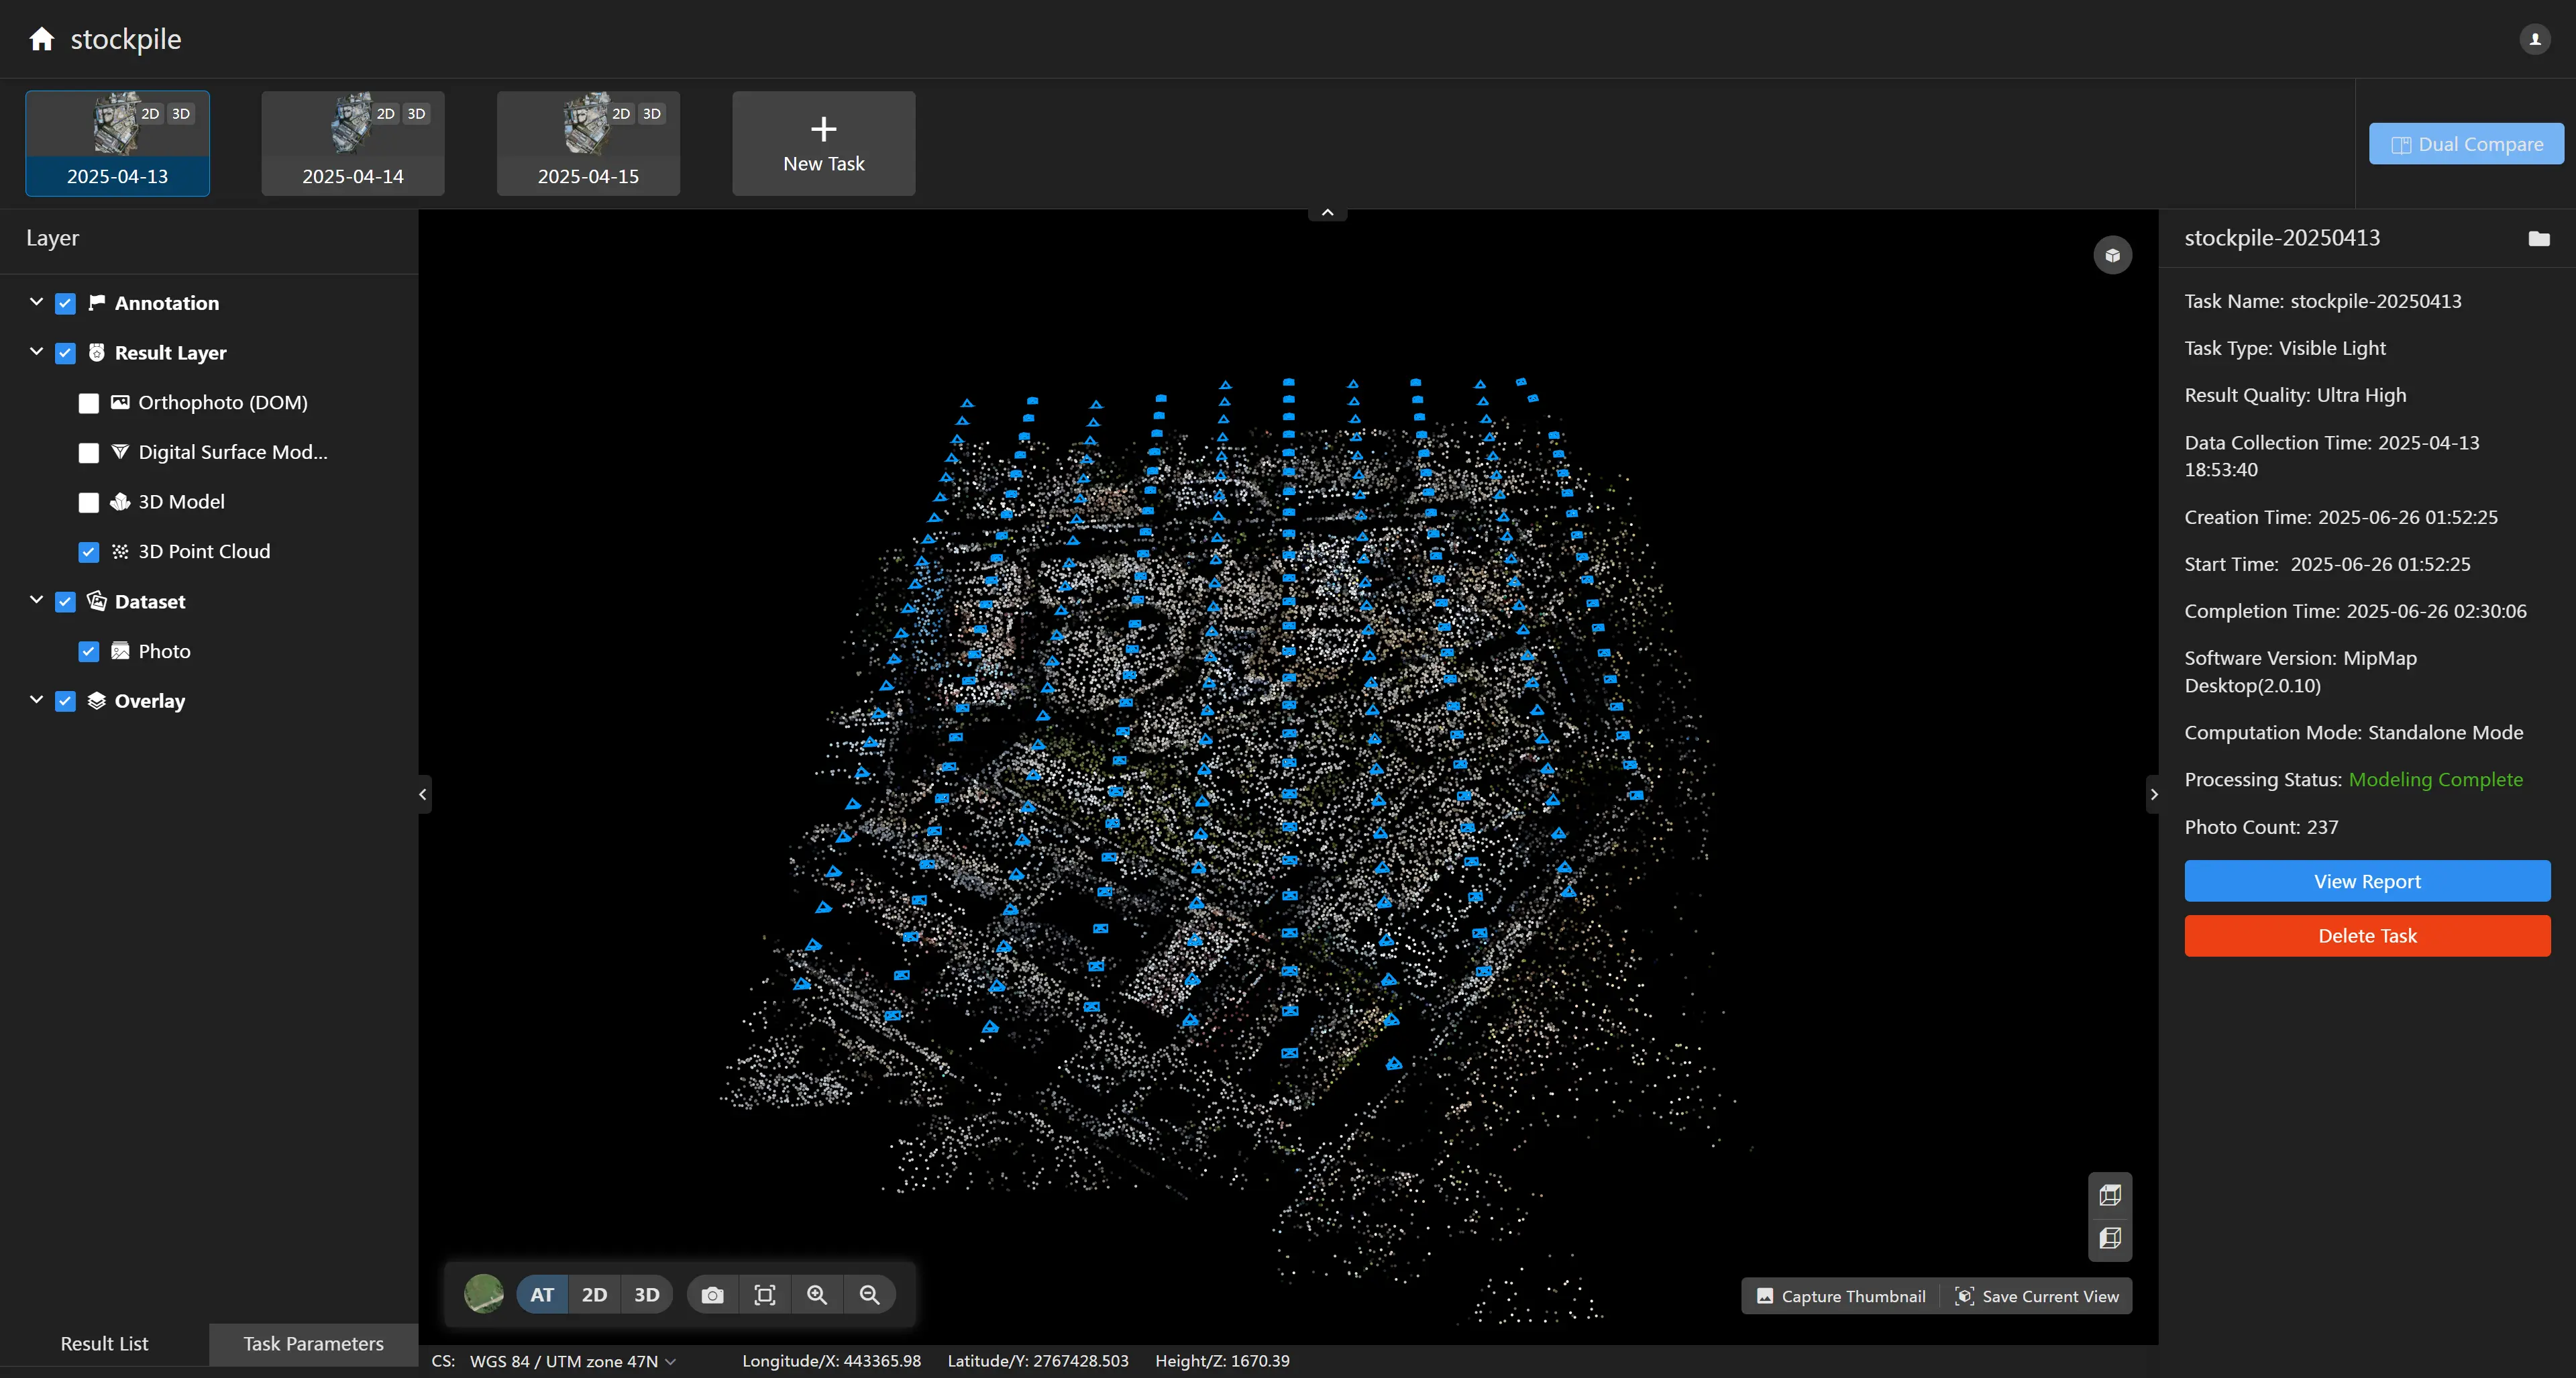
Task: Open the coordinate system dropdown arrow
Action: pos(671,1361)
